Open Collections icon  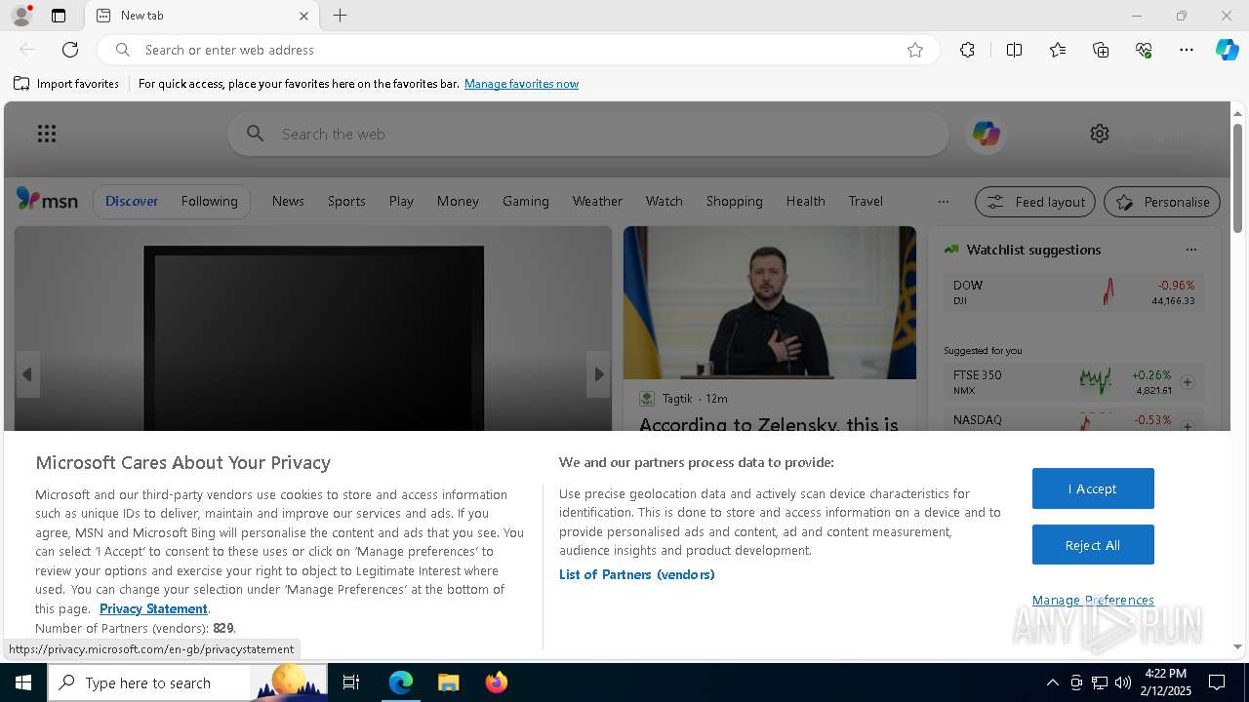1101,50
